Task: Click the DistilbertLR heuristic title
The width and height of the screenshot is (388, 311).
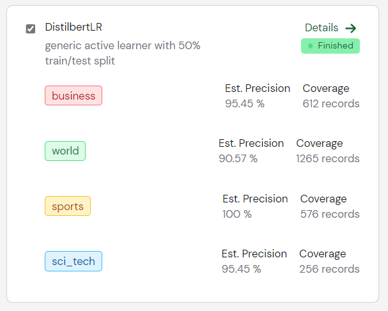Action: pos(74,27)
